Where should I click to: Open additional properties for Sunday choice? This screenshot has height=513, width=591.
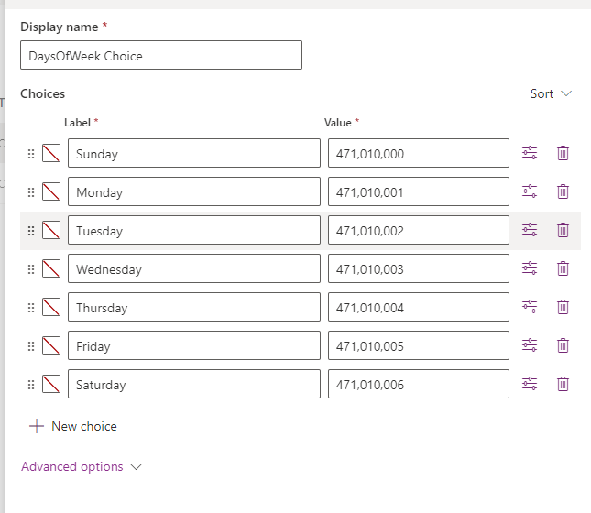(530, 153)
